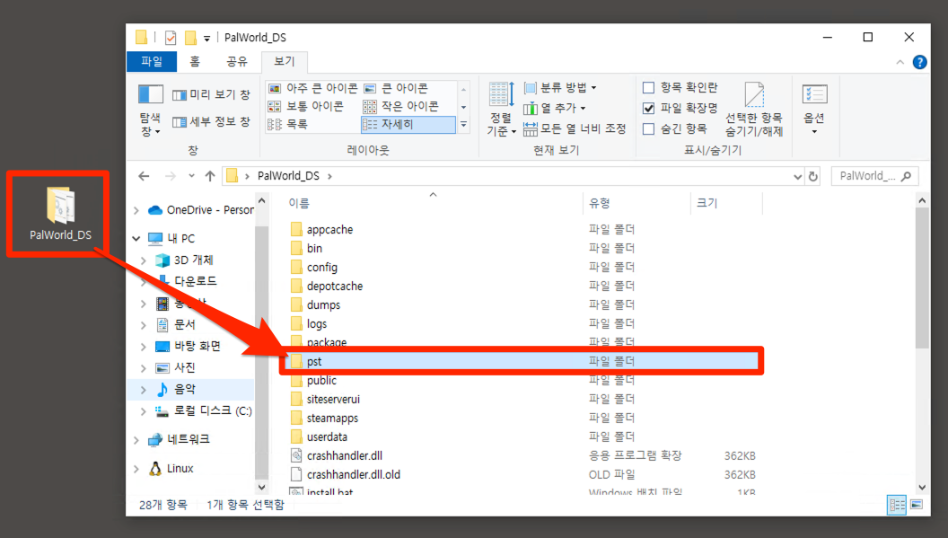Select large icons (큰 아이콘) layout
Viewport: 948px width, 538px height.
coord(396,88)
